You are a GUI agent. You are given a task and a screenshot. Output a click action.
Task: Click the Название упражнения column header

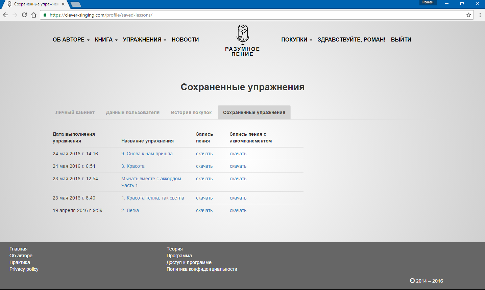147,141
